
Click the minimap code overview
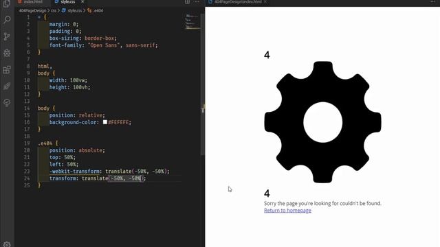(192, 21)
